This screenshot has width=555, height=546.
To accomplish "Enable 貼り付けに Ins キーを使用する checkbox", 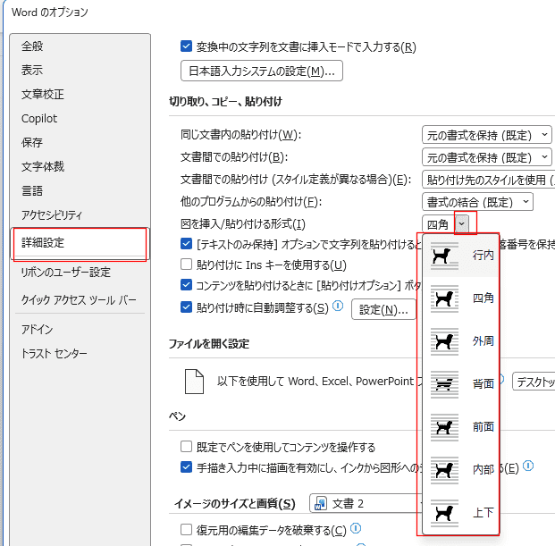I will click(186, 265).
